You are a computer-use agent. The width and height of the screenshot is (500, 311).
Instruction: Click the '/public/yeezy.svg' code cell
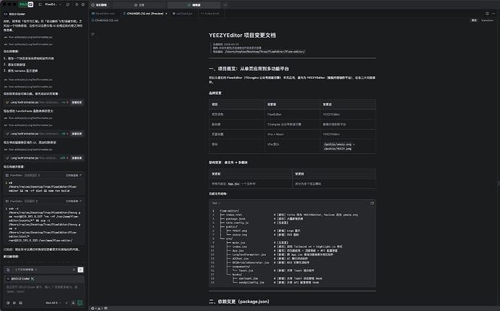coord(338,144)
